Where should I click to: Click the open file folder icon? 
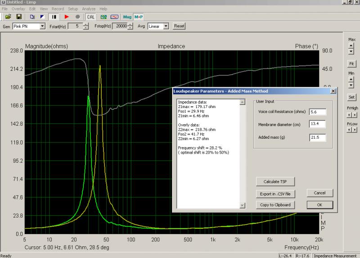pos(8,17)
